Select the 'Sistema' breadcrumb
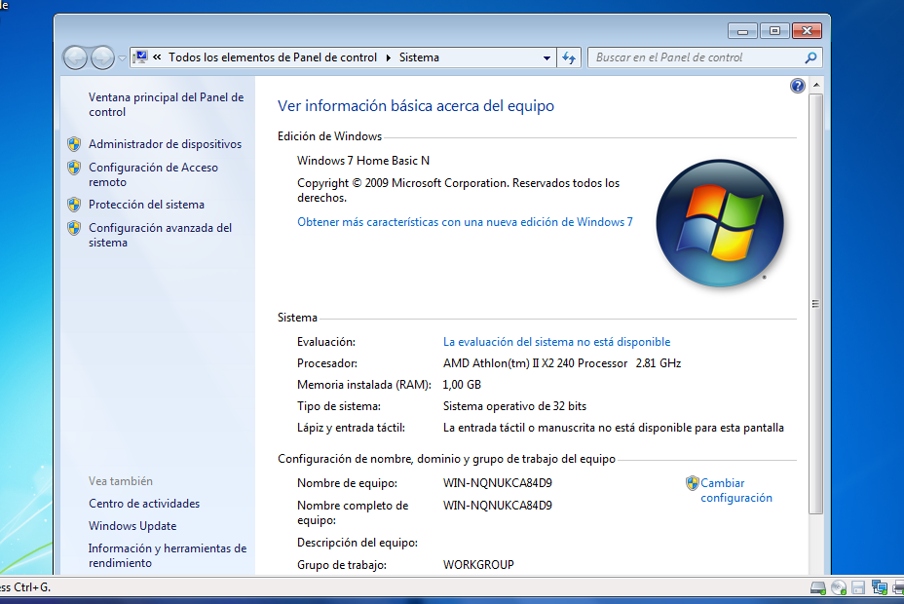Image resolution: width=904 pixels, height=604 pixels. coord(419,57)
